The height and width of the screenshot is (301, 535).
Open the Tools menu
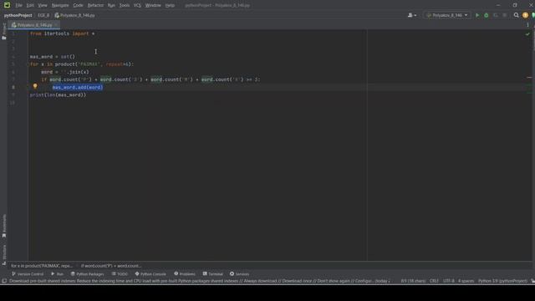[125, 6]
